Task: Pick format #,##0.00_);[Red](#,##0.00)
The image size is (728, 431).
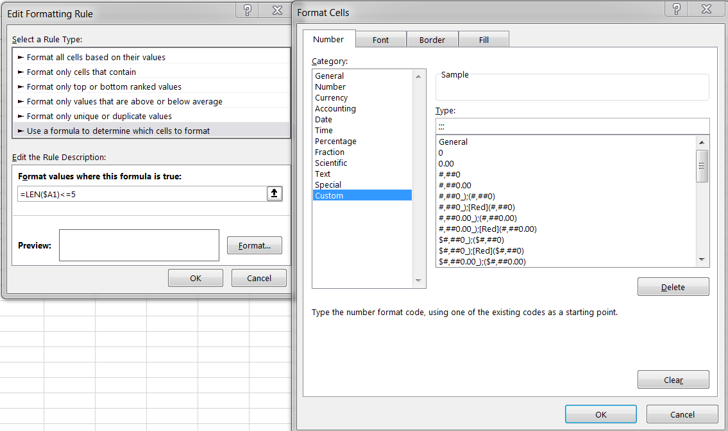Action: [566, 229]
